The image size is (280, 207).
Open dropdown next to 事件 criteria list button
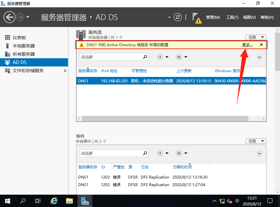(167, 153)
